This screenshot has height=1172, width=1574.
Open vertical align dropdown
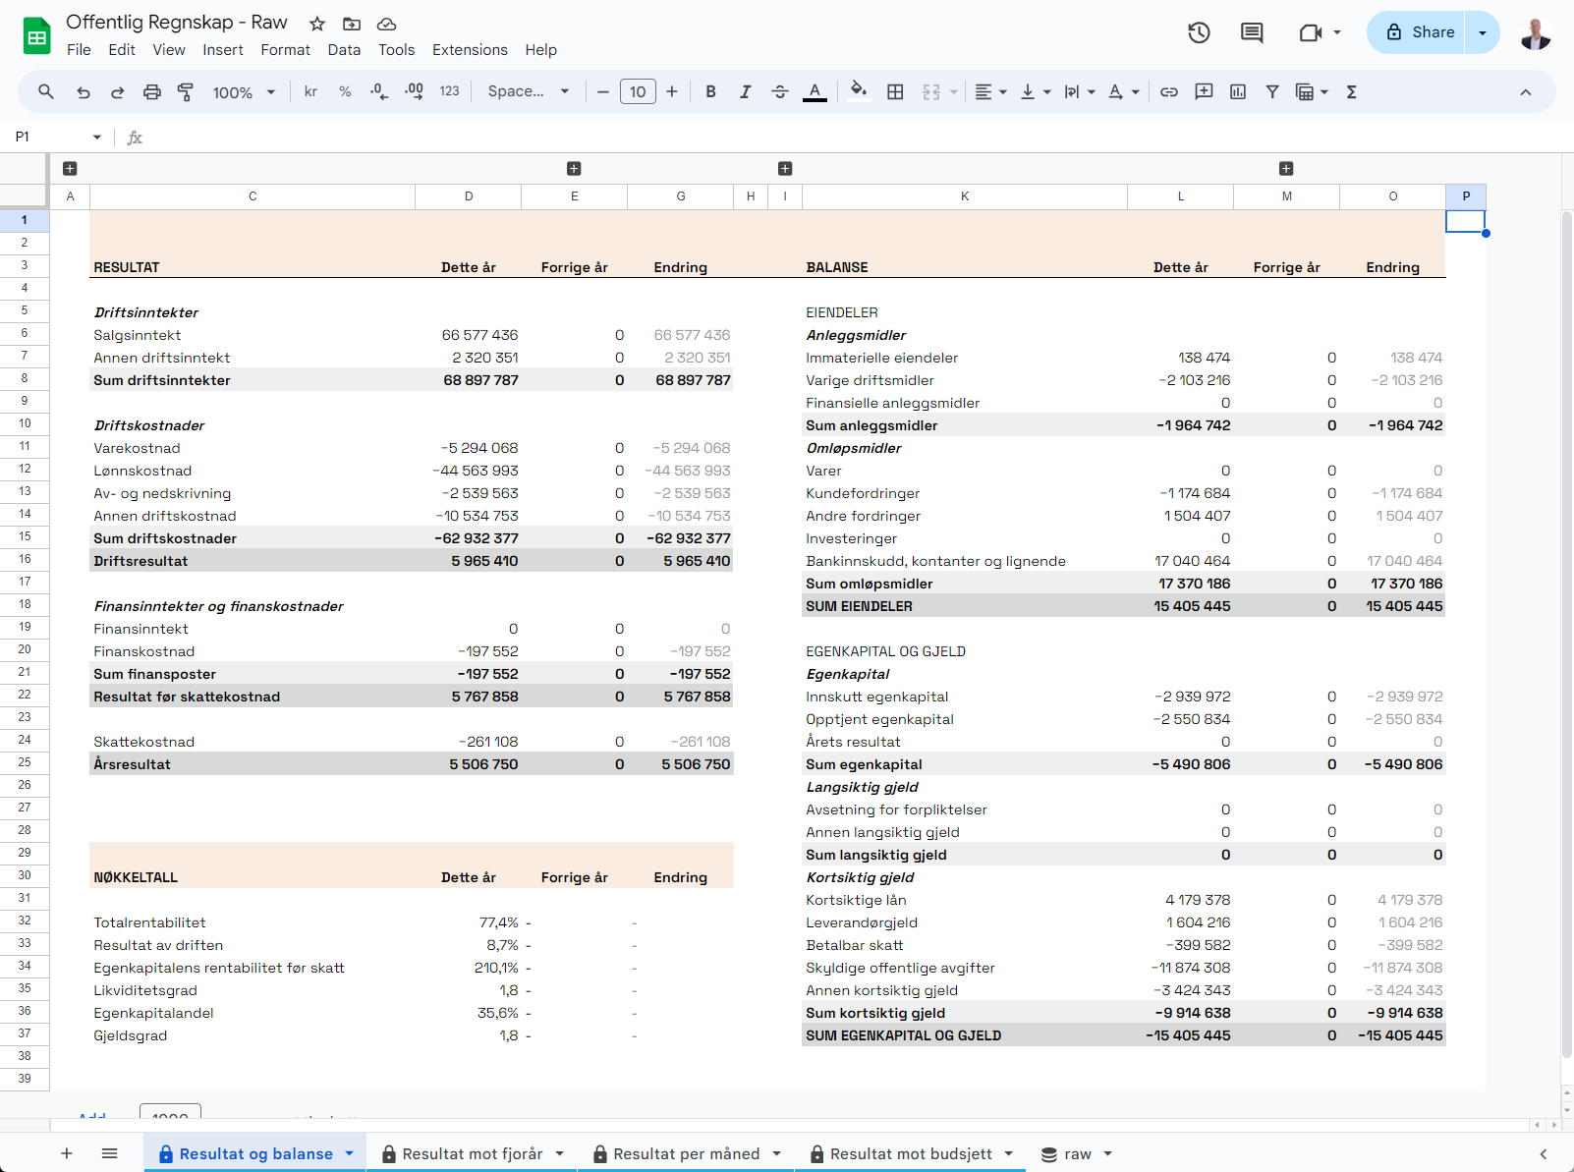1036,91
